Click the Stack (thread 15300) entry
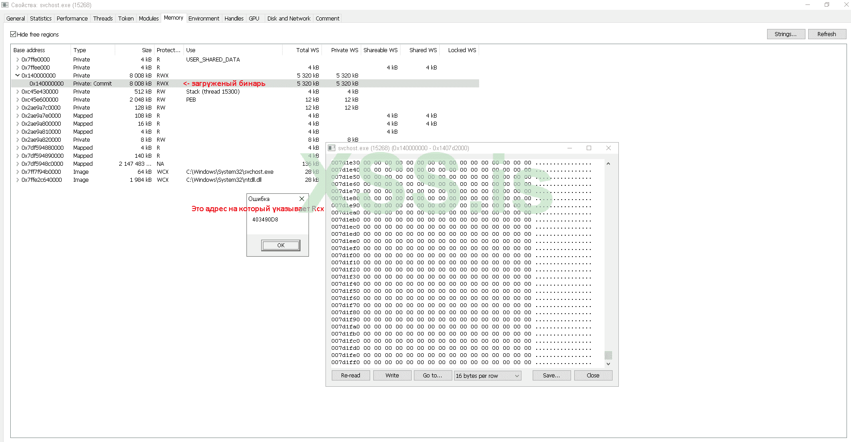Viewport: 851px width, 442px height. [x=213, y=92]
